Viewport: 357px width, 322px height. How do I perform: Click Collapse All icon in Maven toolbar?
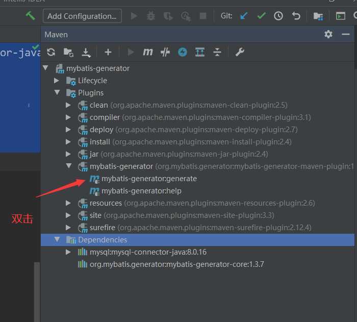(217, 52)
